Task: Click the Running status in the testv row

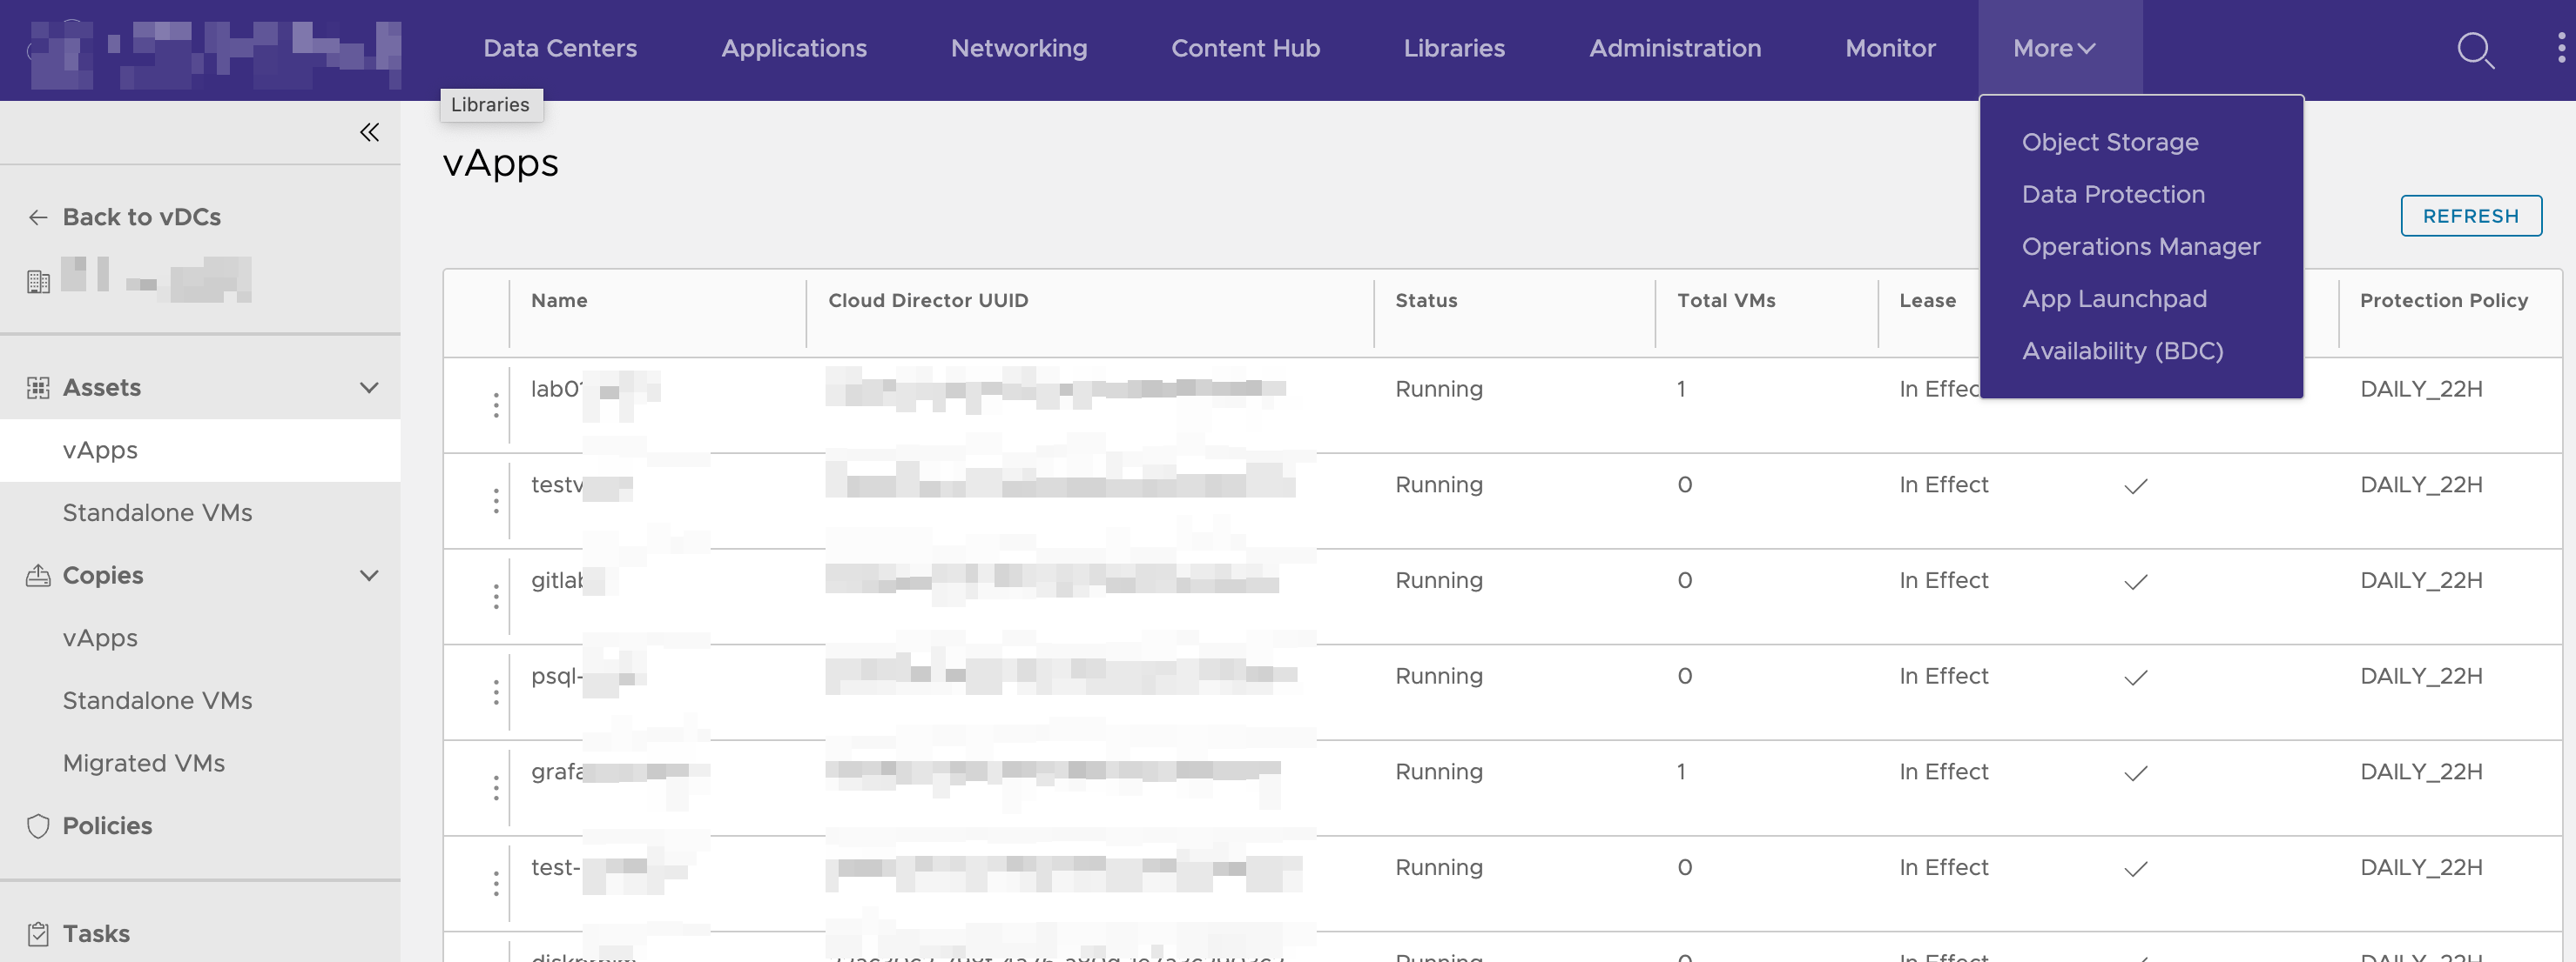Action: coord(1438,485)
